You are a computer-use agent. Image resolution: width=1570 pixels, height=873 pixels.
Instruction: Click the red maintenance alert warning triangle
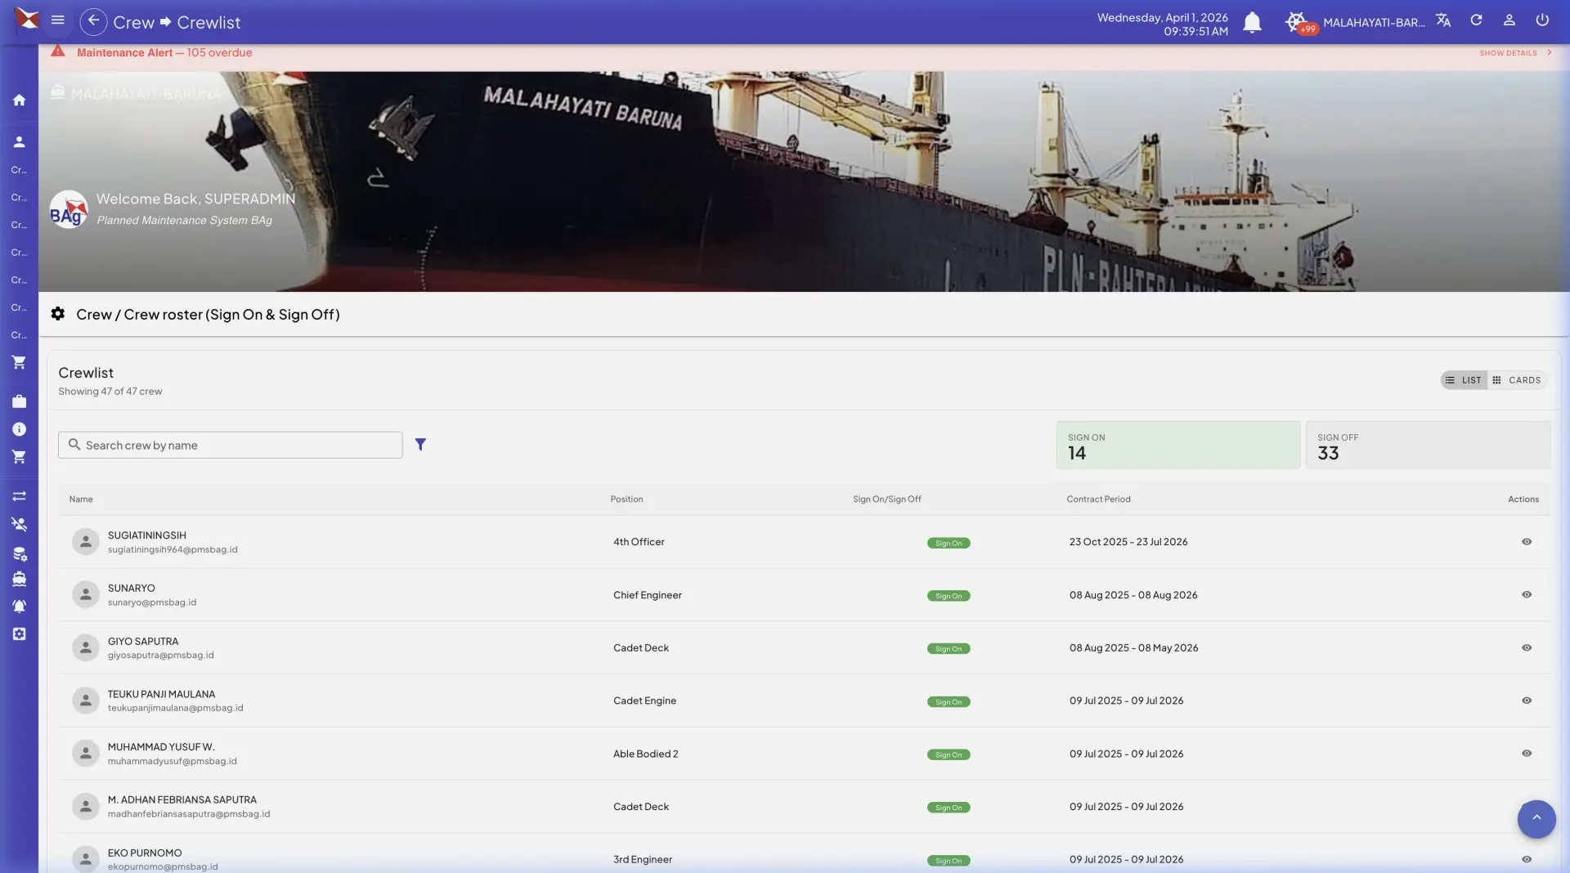click(x=58, y=51)
